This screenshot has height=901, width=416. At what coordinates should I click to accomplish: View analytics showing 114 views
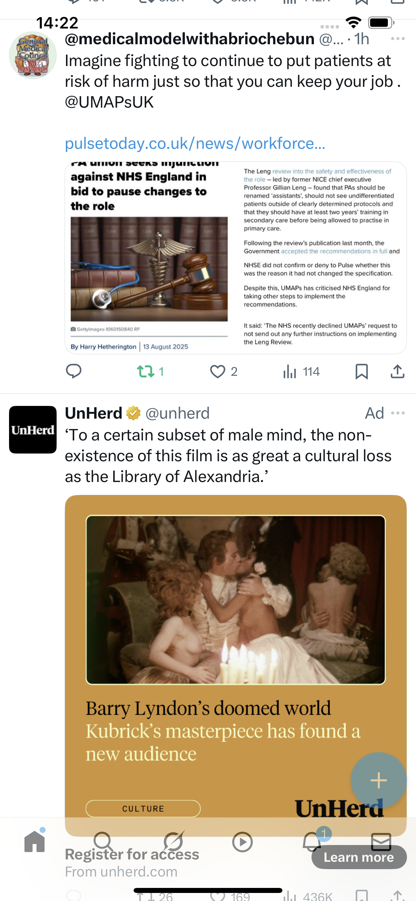point(301,371)
